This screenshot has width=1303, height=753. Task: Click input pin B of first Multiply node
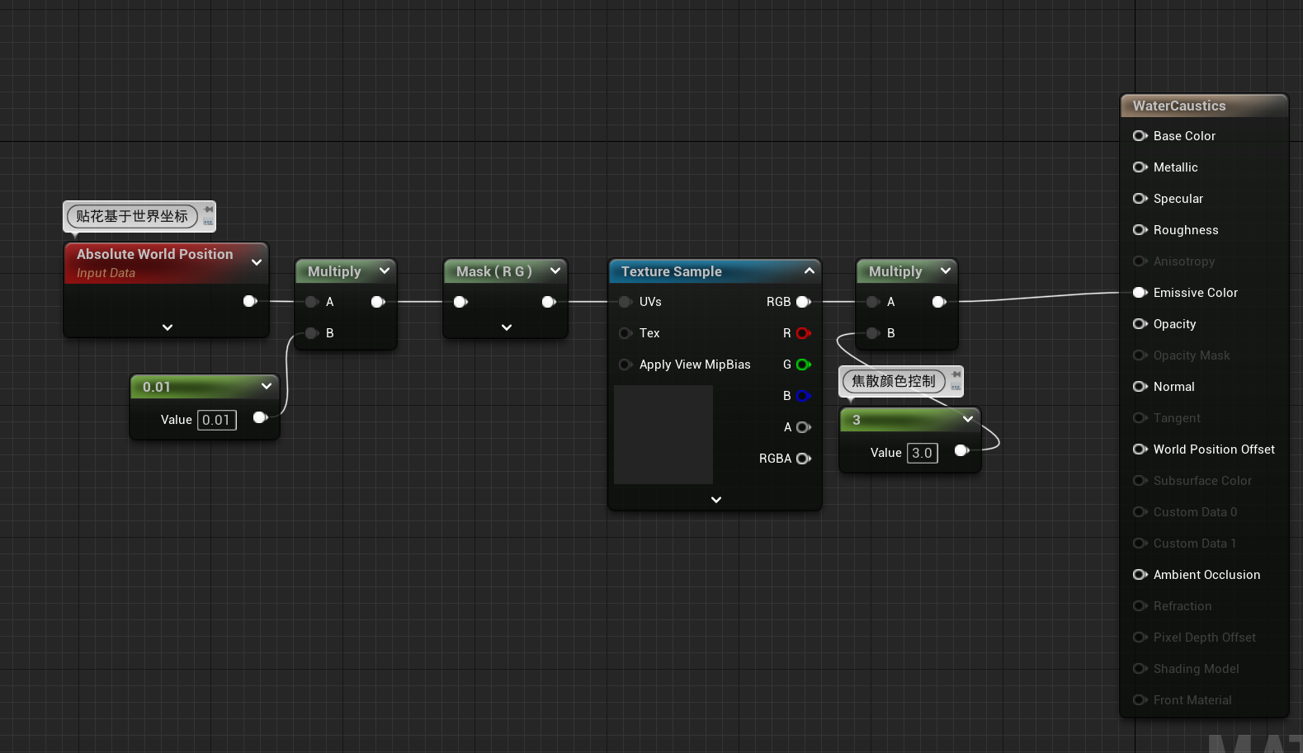pos(312,333)
